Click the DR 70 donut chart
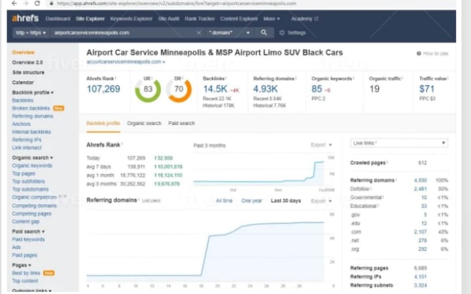This screenshot has width=471, height=294. click(179, 89)
